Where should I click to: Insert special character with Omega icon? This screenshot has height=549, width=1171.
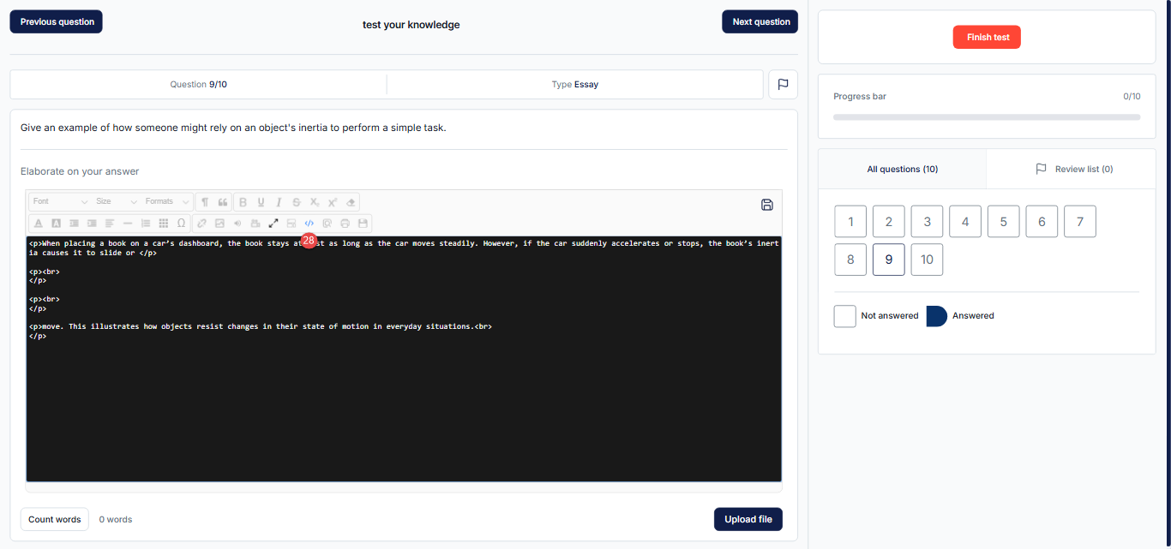181,224
